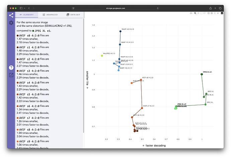Switch to the Advanced tab
Screen dimensions: 231x158
tap(50, 15)
